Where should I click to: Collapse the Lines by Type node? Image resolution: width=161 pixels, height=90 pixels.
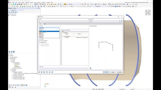(12, 62)
